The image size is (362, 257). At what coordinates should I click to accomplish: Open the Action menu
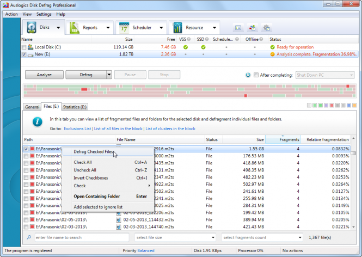11,14
